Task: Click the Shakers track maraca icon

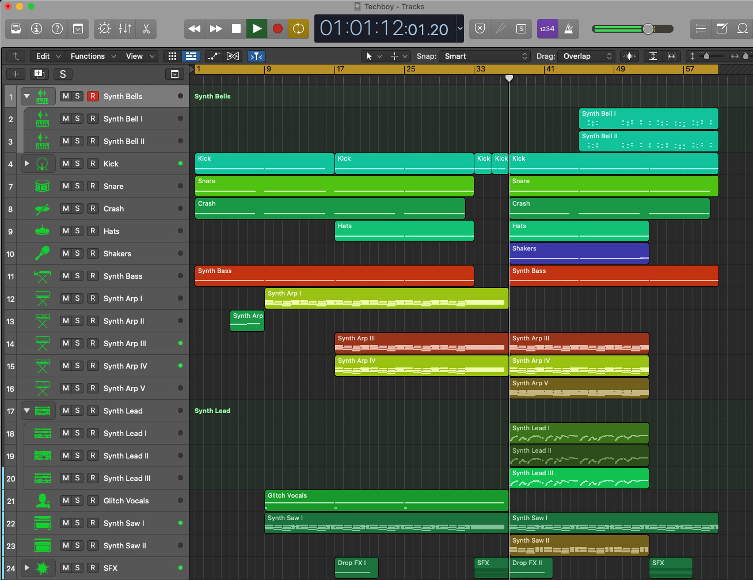Action: pyautogui.click(x=42, y=253)
